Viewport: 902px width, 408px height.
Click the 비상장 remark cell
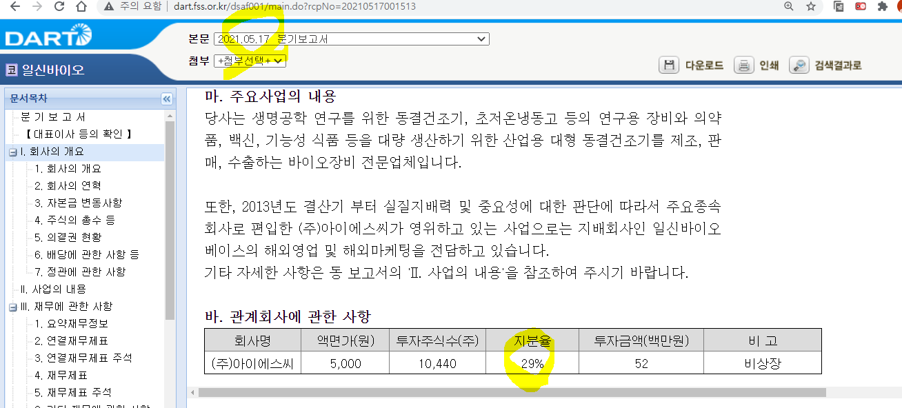(763, 363)
